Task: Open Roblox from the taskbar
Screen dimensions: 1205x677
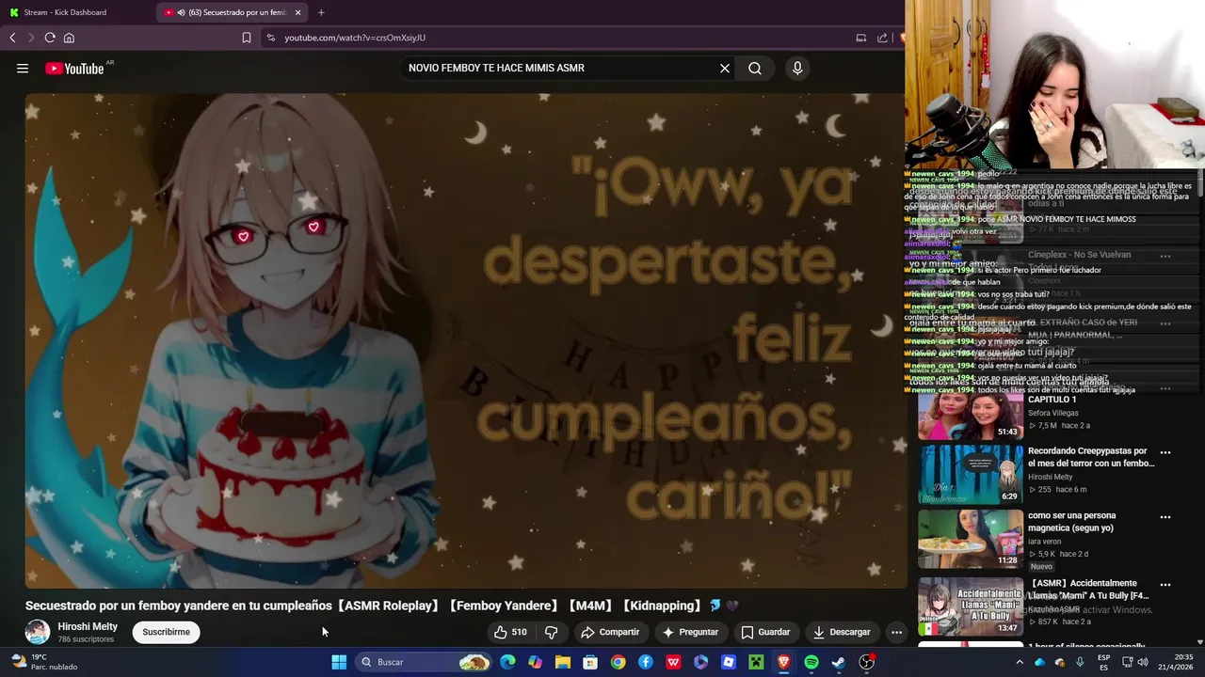Action: pos(729,662)
